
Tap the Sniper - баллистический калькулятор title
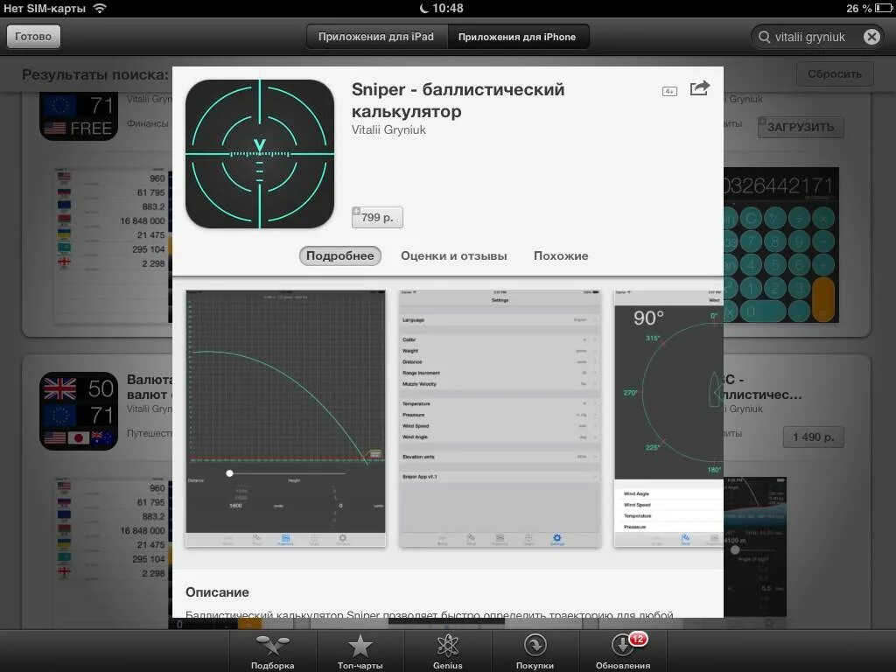(458, 100)
